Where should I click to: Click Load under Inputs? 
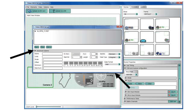click(x=130, y=84)
